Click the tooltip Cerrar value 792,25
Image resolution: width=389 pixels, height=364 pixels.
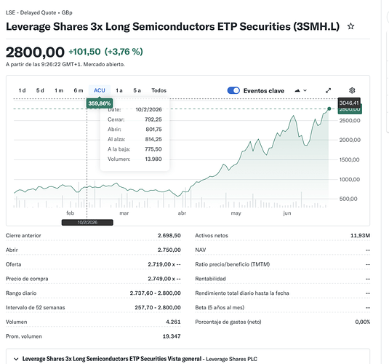pyautogui.click(x=153, y=119)
